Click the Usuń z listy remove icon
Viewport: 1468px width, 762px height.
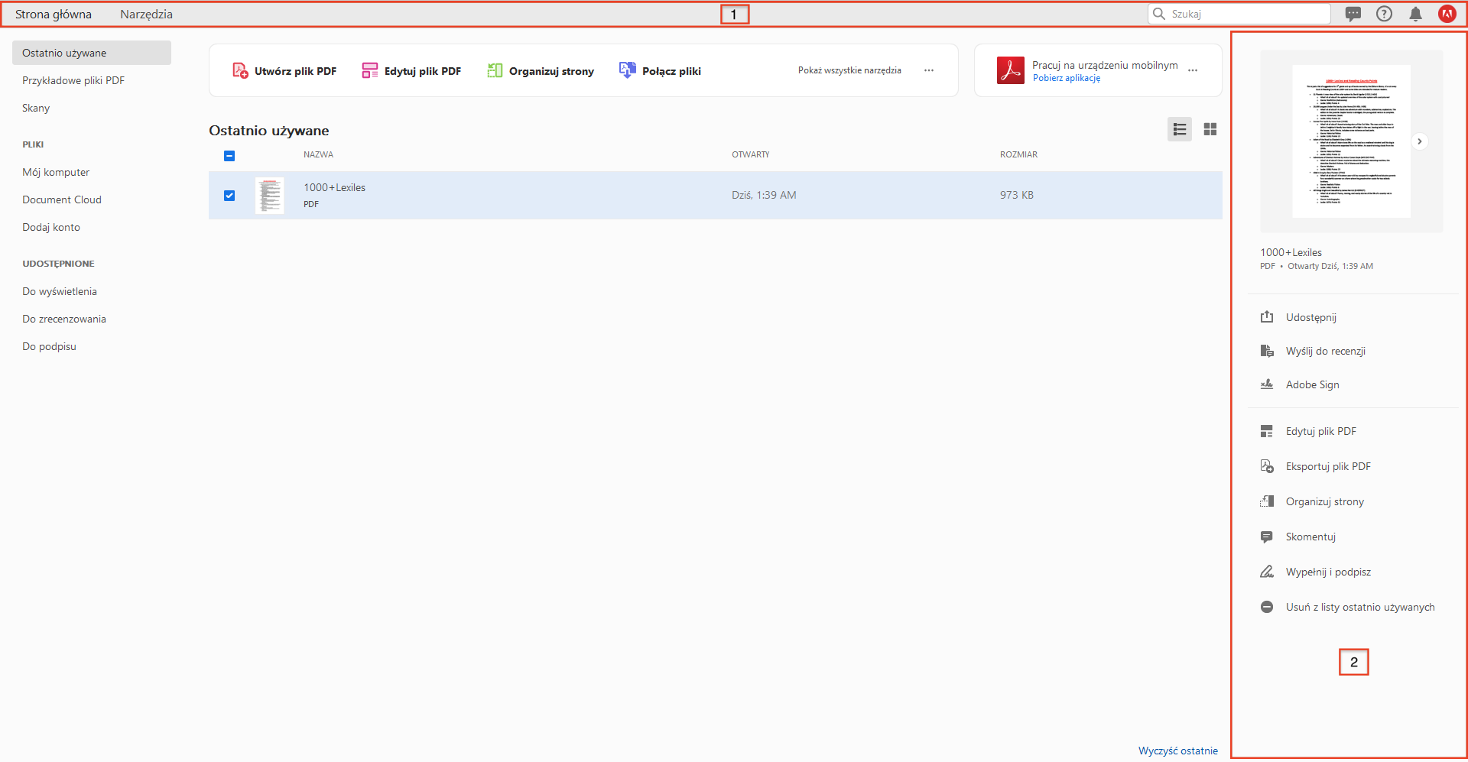pos(1267,607)
